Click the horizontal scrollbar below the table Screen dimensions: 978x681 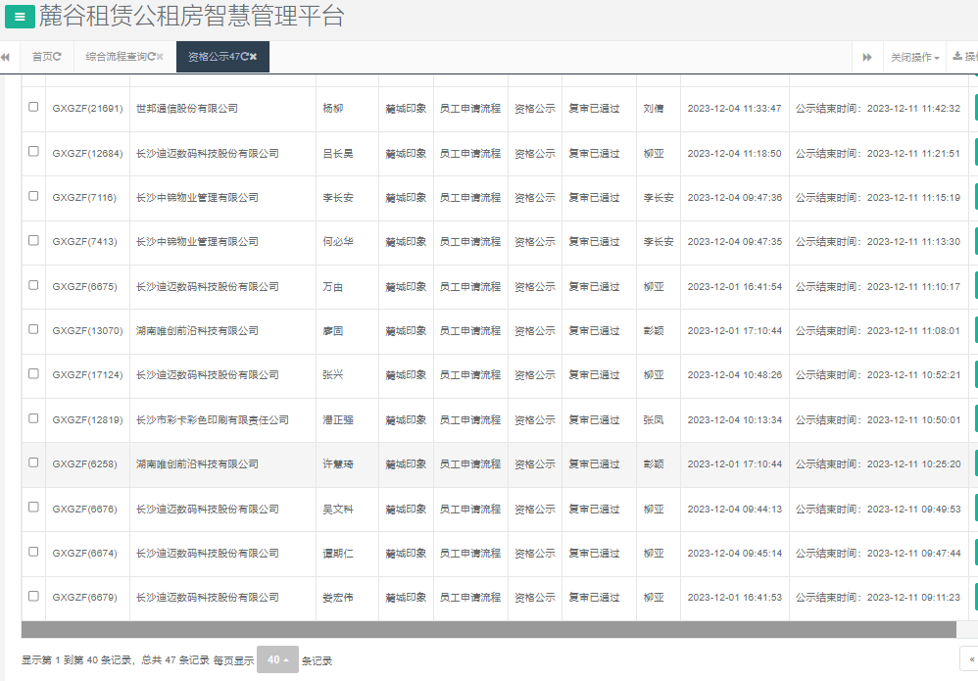coord(488,629)
